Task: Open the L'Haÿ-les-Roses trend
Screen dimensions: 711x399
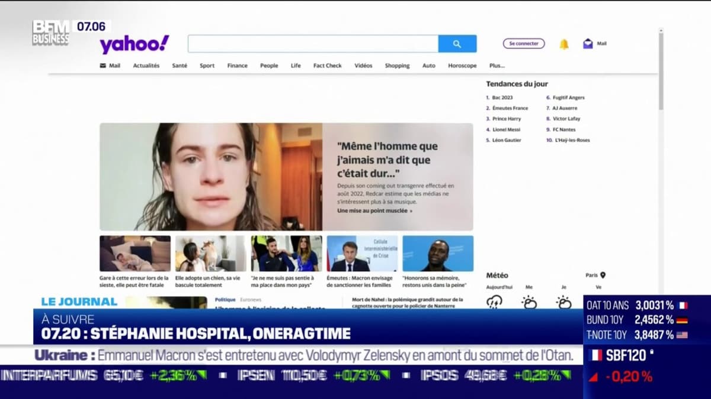Action: click(571, 140)
